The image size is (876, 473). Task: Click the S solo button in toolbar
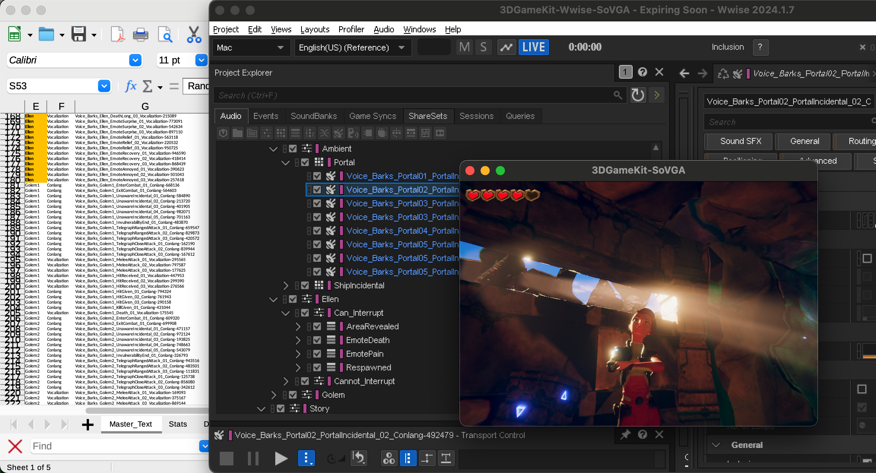(x=483, y=47)
